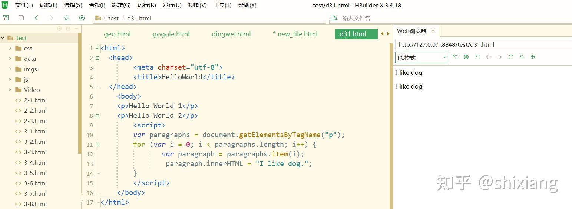Click the test breadcrumb segment
The image size is (572, 209).
point(113,18)
